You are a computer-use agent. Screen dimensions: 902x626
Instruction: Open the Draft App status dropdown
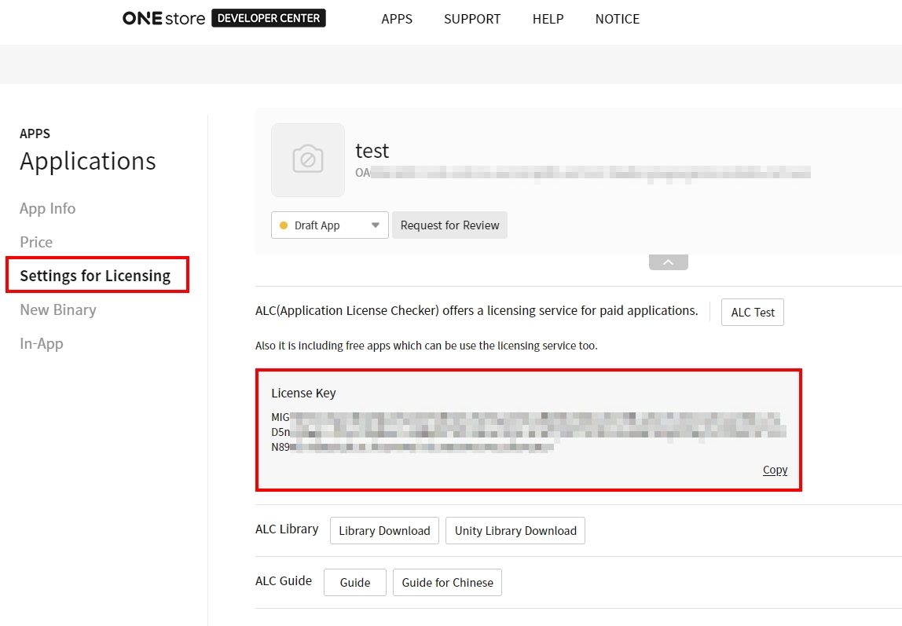[330, 225]
